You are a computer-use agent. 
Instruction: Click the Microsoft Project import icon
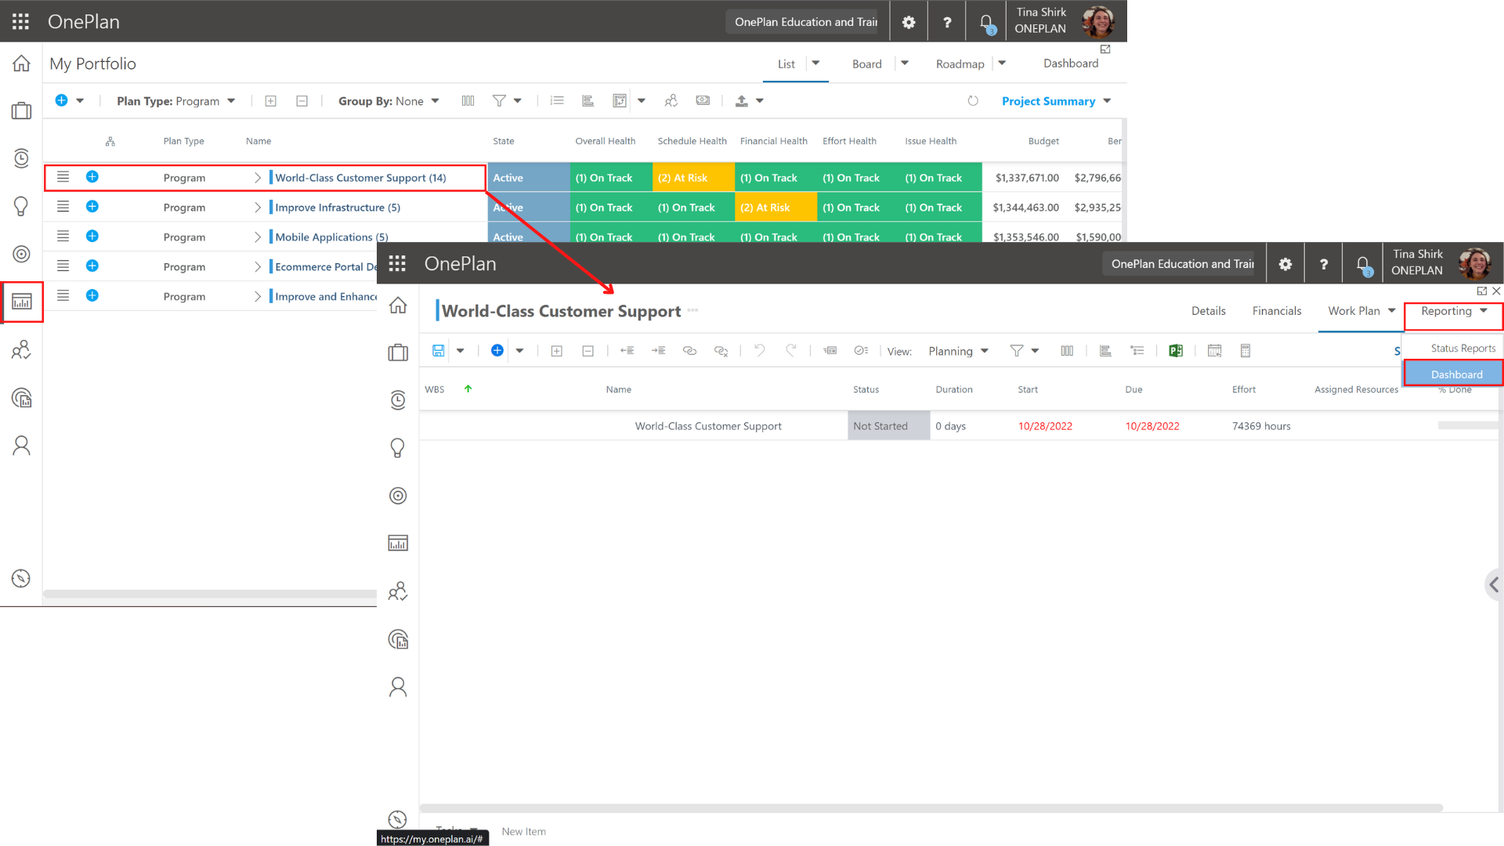(x=1176, y=351)
